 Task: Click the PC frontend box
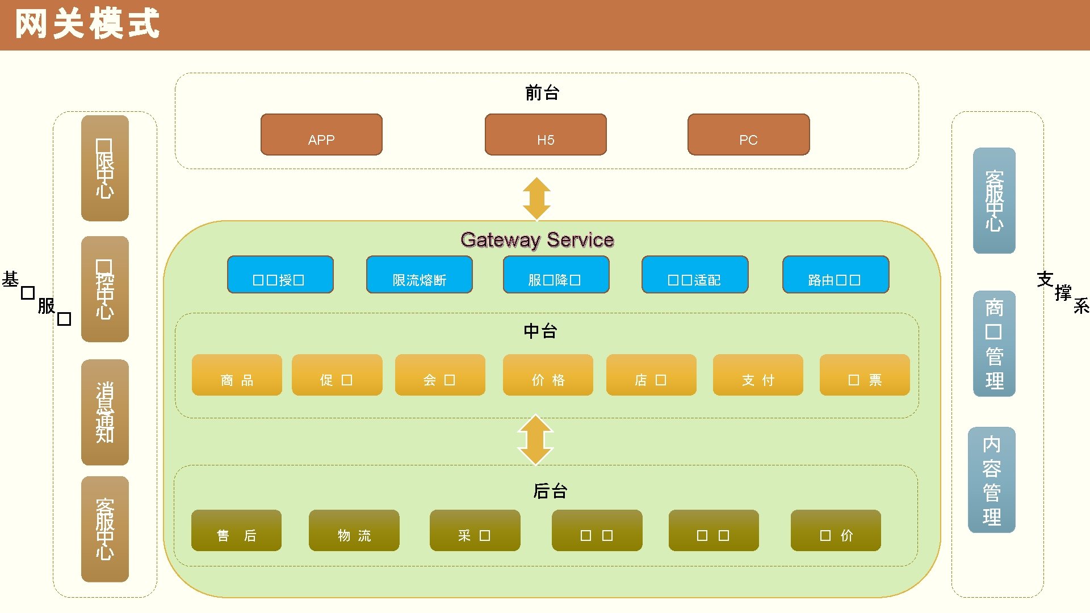(x=748, y=135)
